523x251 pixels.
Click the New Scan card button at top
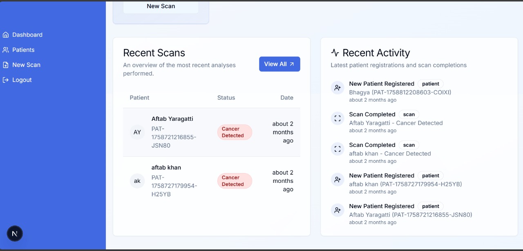coord(161,7)
